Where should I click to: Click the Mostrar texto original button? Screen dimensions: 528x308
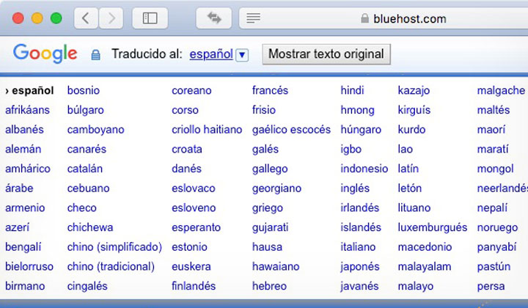pyautogui.click(x=326, y=54)
